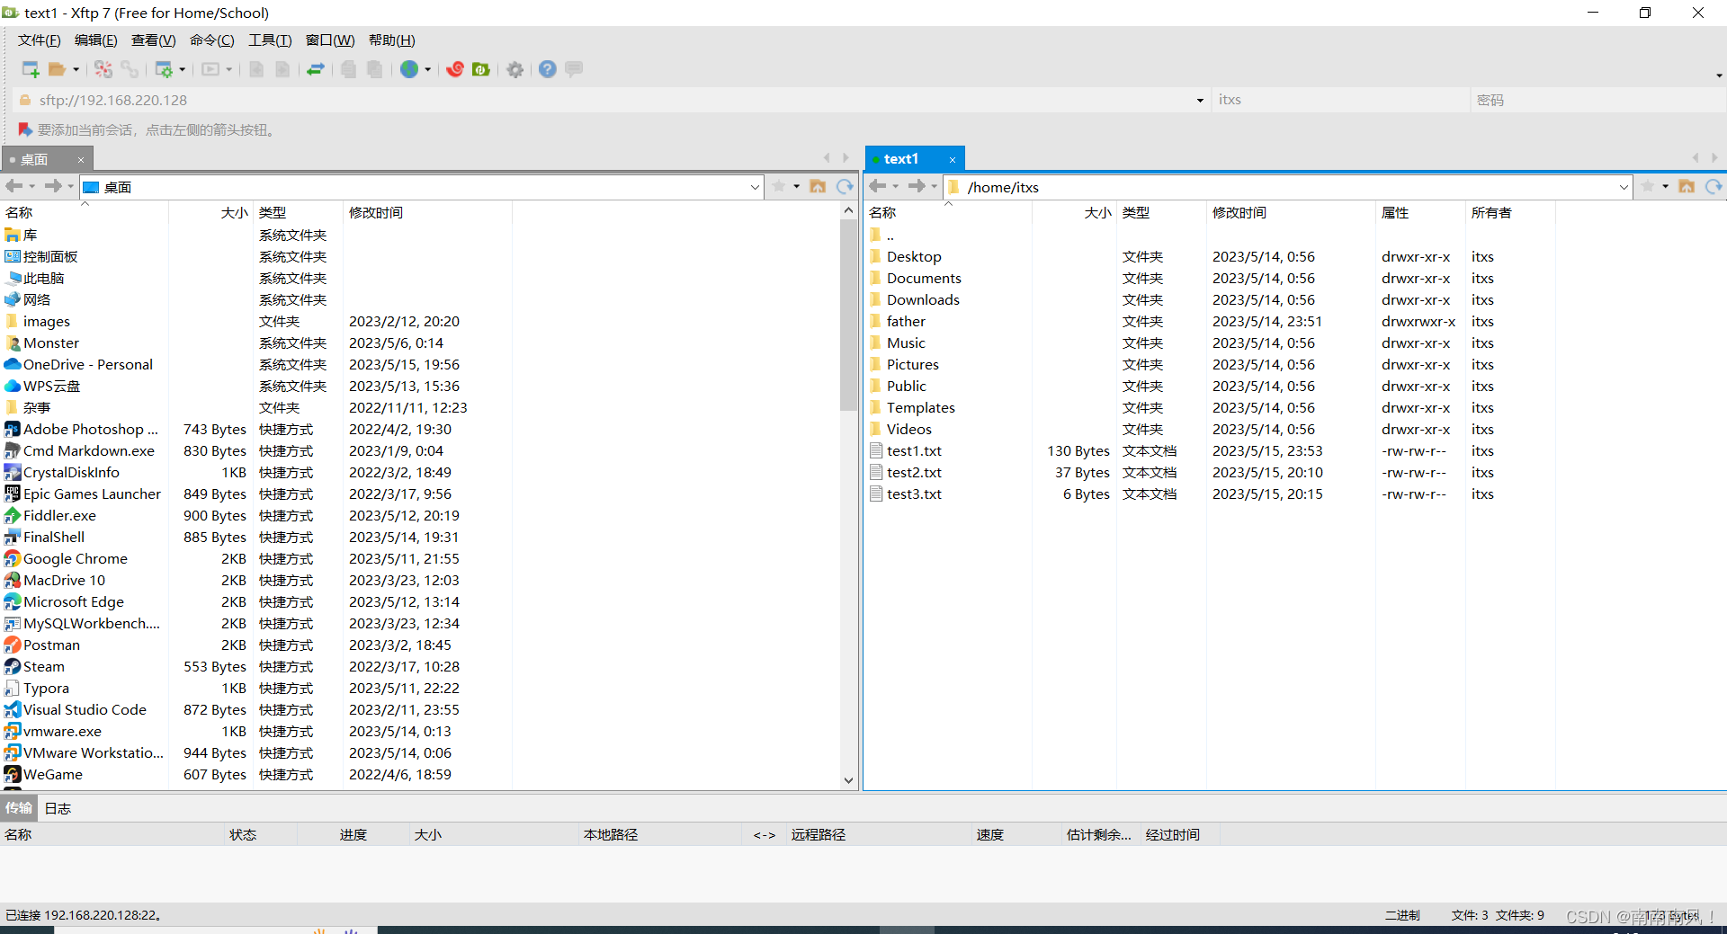Open the web browser globe icon
1727x934 pixels.
tap(409, 69)
